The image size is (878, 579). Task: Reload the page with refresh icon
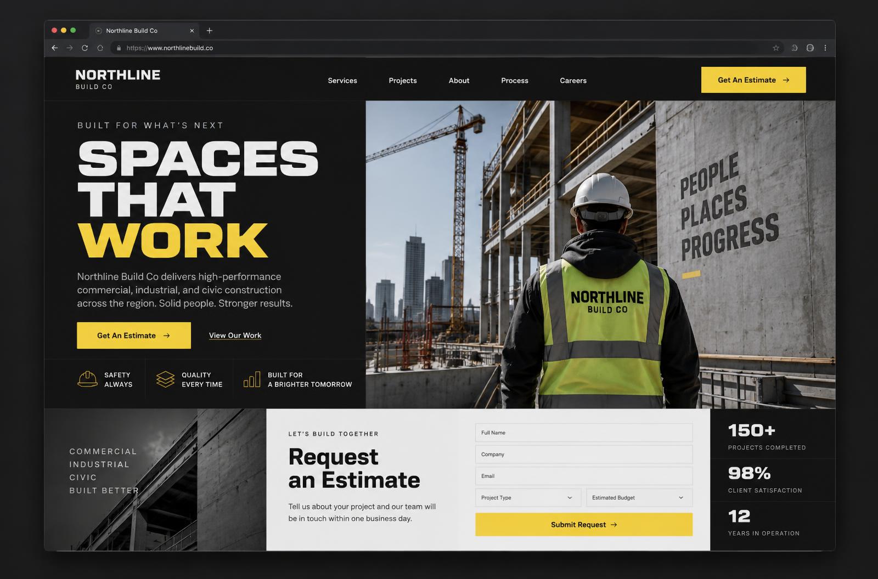pyautogui.click(x=85, y=48)
